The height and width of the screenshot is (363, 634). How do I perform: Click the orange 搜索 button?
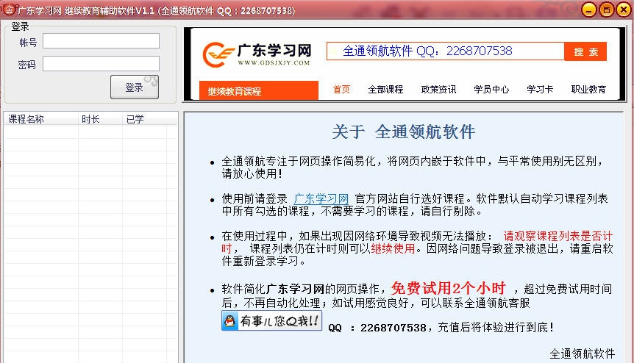(x=585, y=51)
